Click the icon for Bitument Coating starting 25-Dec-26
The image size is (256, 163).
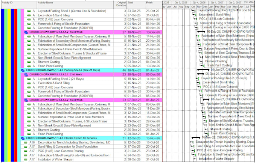pyautogui.click(x=29, y=130)
